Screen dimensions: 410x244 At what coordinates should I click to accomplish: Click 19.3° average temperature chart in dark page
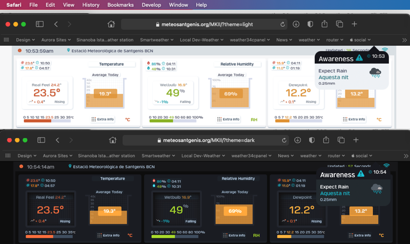point(108,210)
